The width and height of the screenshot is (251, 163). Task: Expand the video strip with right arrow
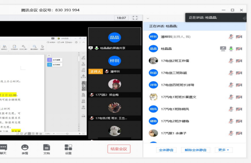click(x=84, y=86)
